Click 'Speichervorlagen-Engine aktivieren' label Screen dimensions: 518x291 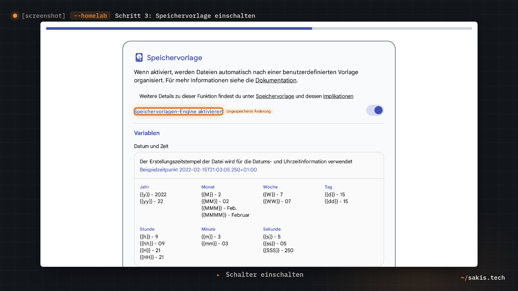click(178, 111)
